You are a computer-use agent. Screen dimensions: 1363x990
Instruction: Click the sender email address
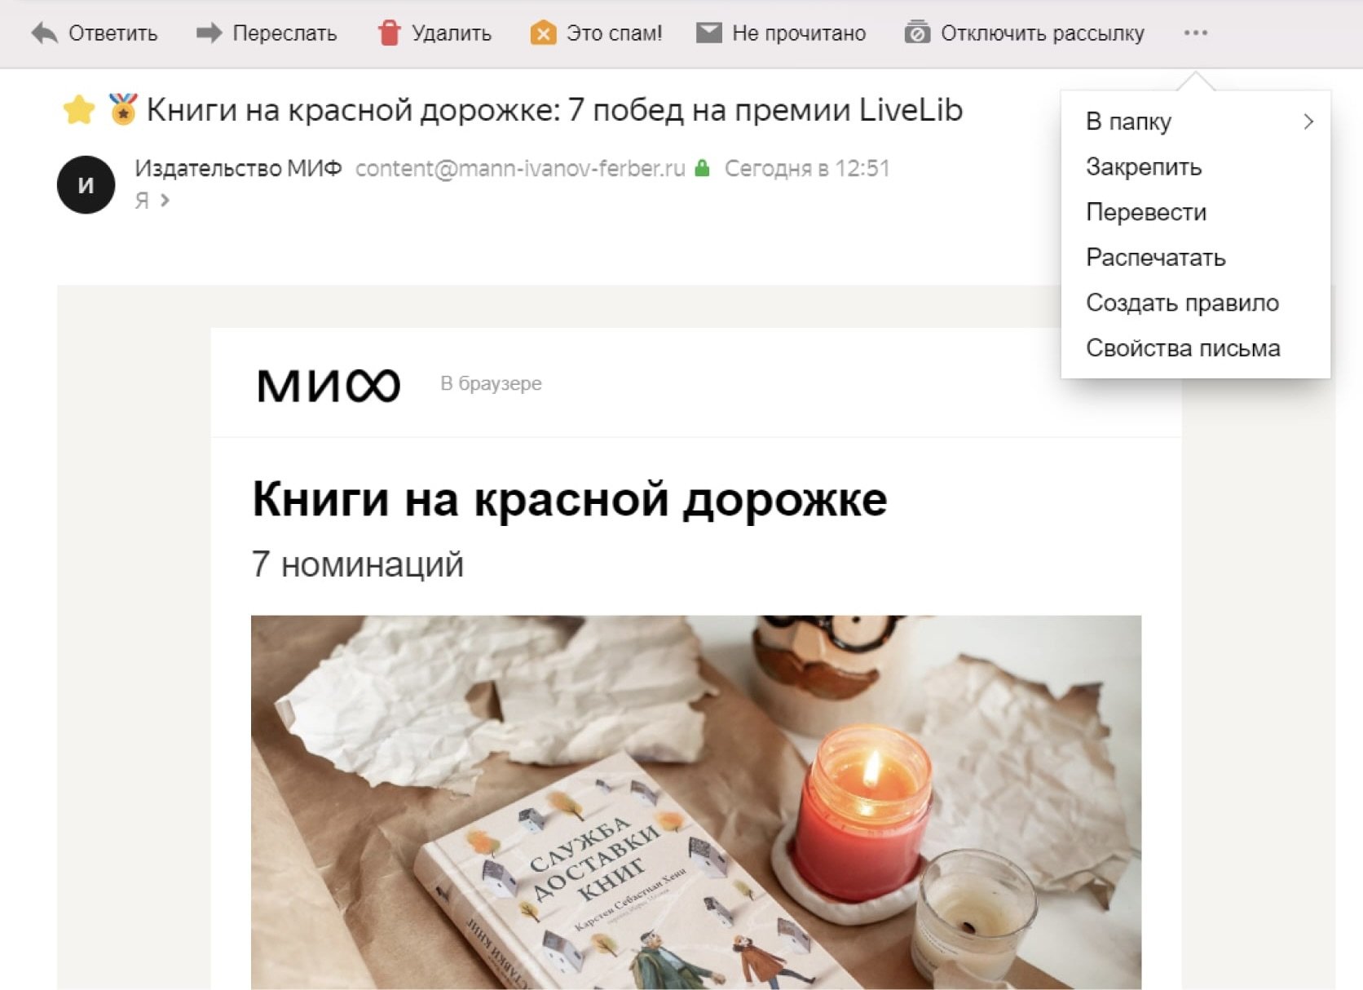pos(520,168)
